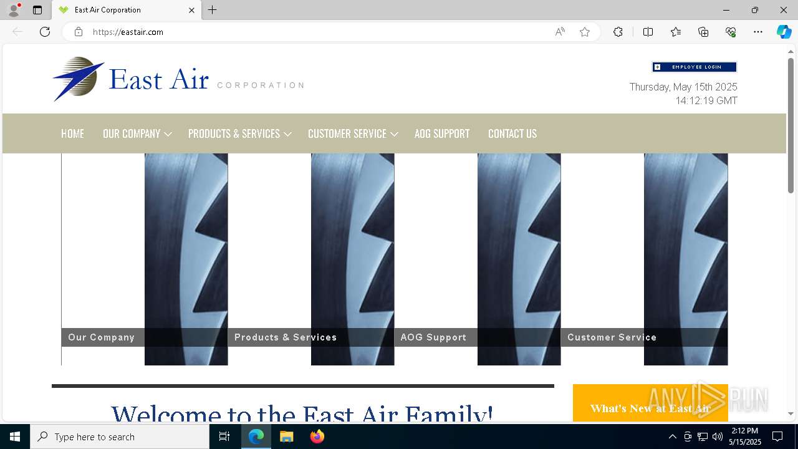The height and width of the screenshot is (449, 798).
Task: Click the Employee Login button
Action: tap(695, 67)
